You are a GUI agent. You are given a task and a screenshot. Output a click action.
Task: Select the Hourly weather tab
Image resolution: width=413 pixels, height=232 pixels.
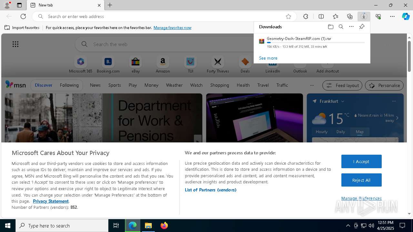(322, 132)
